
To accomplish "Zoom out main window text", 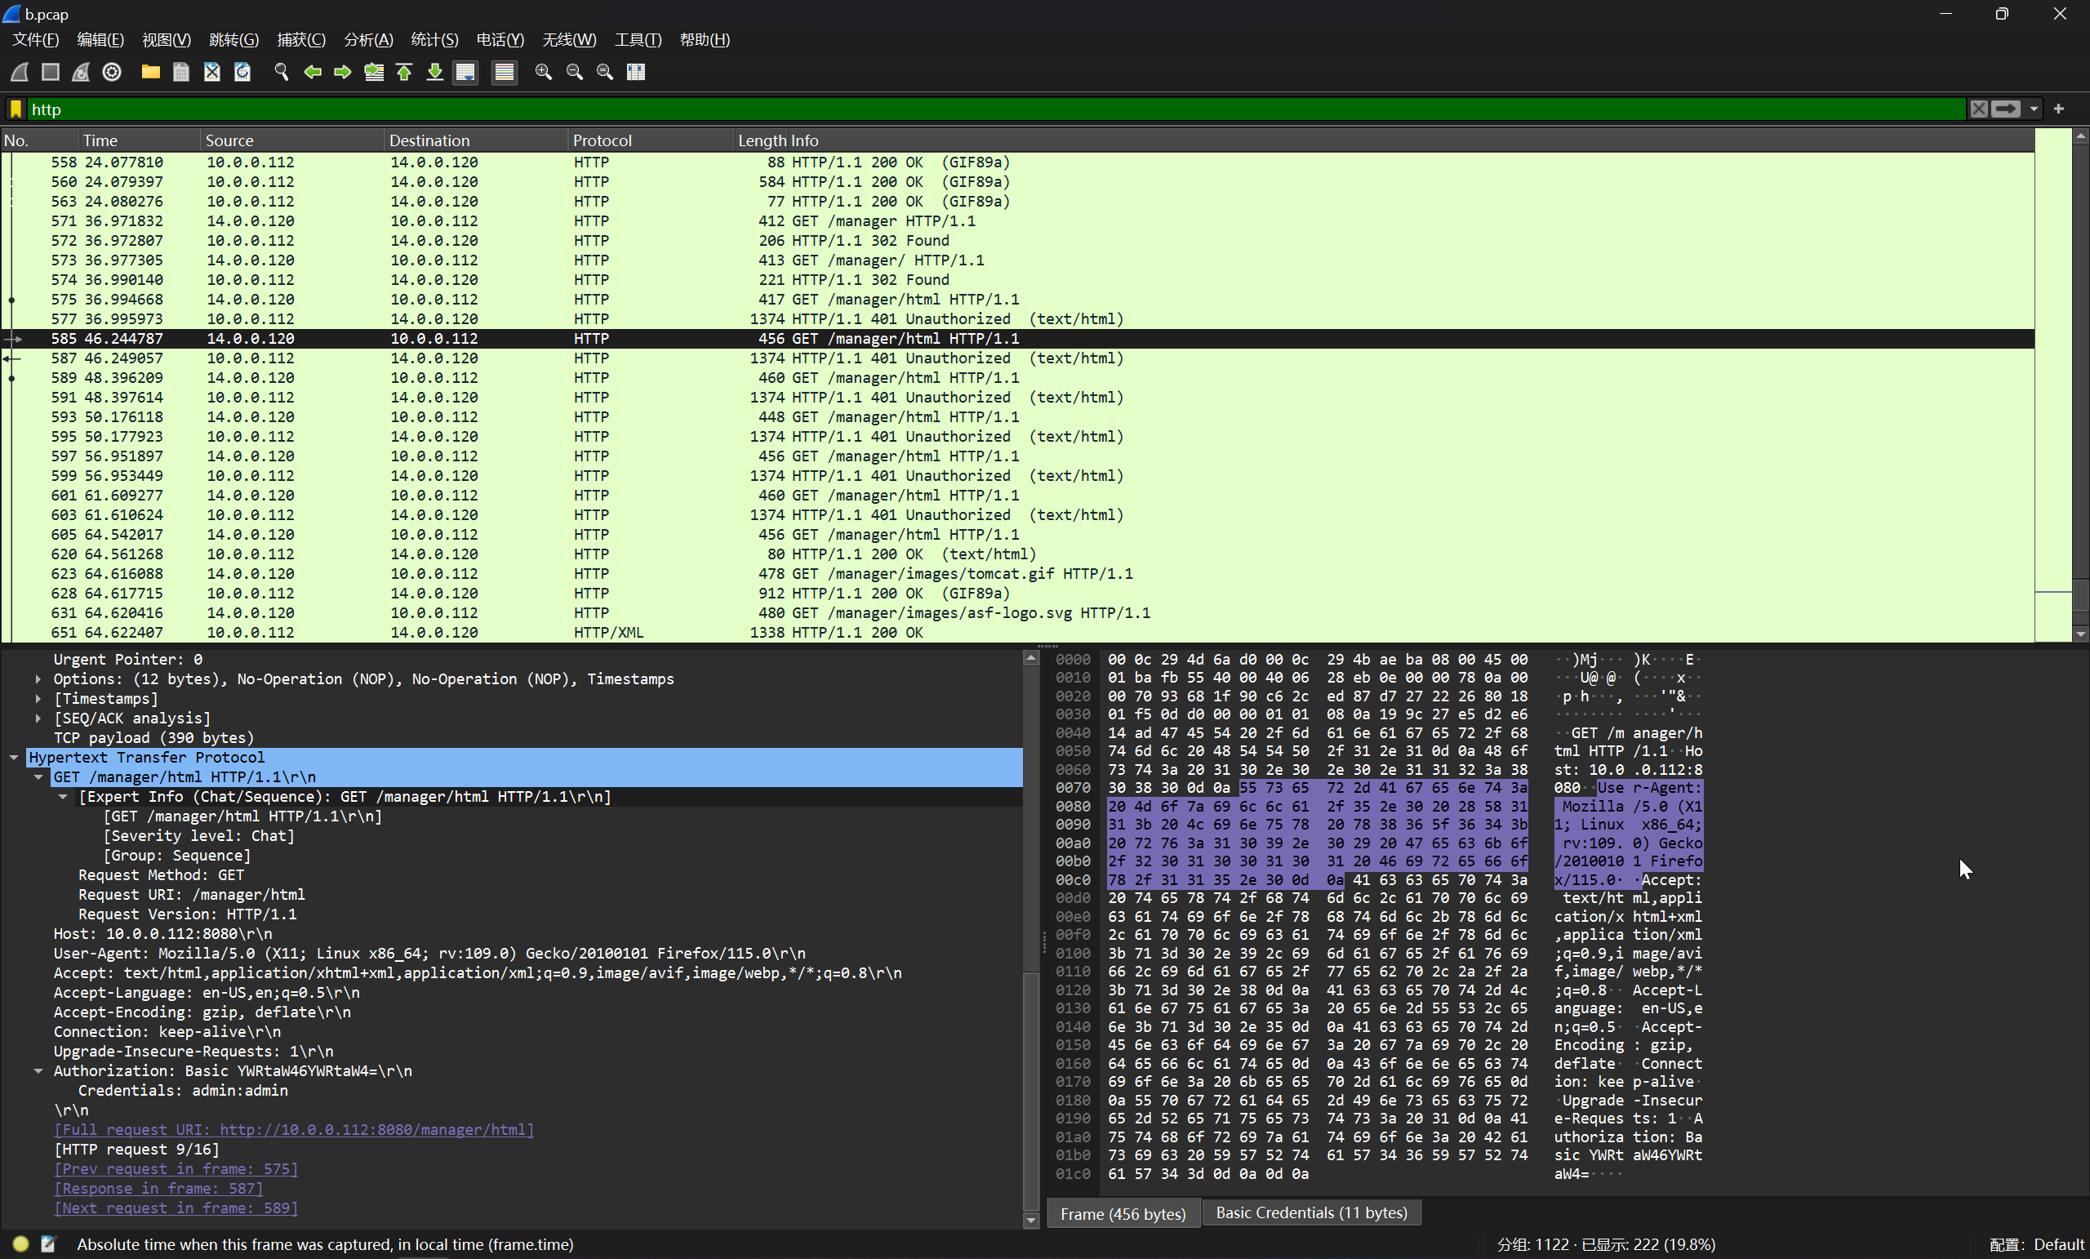I will [x=574, y=72].
